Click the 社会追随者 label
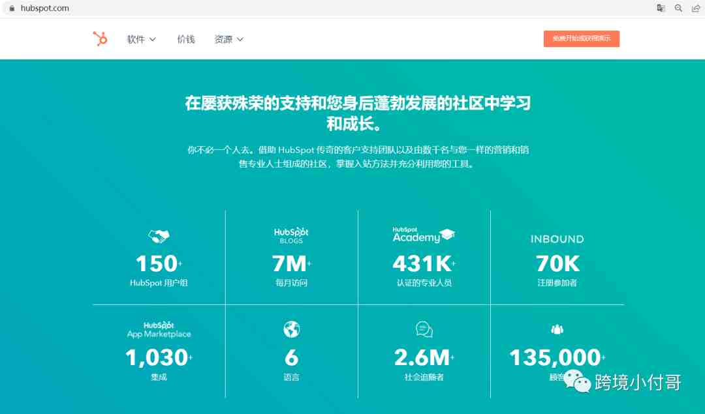The image size is (705, 414). click(x=424, y=377)
